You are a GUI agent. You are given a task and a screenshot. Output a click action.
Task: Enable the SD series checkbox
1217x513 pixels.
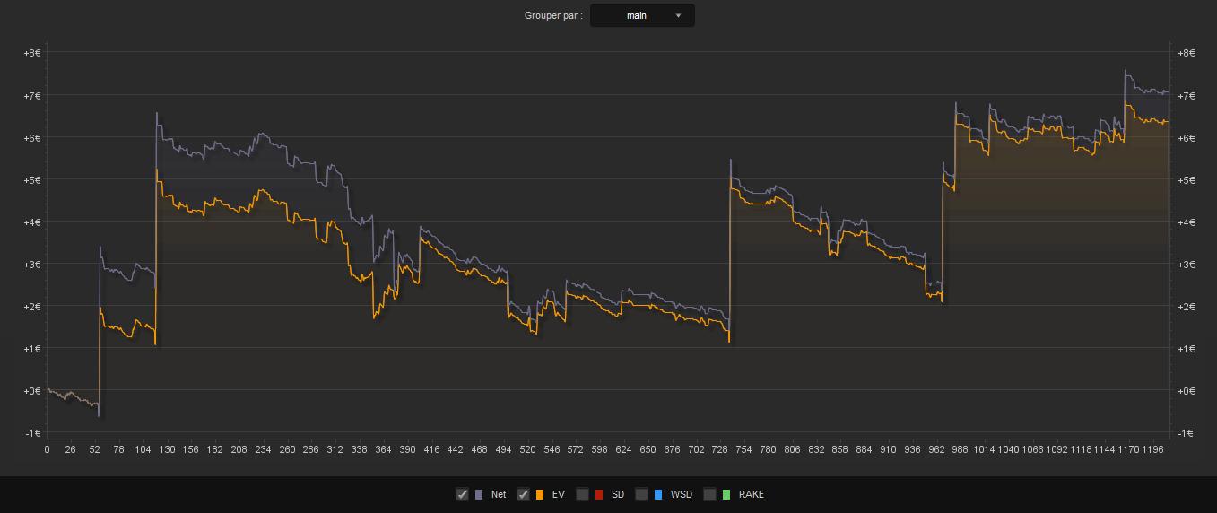[582, 494]
